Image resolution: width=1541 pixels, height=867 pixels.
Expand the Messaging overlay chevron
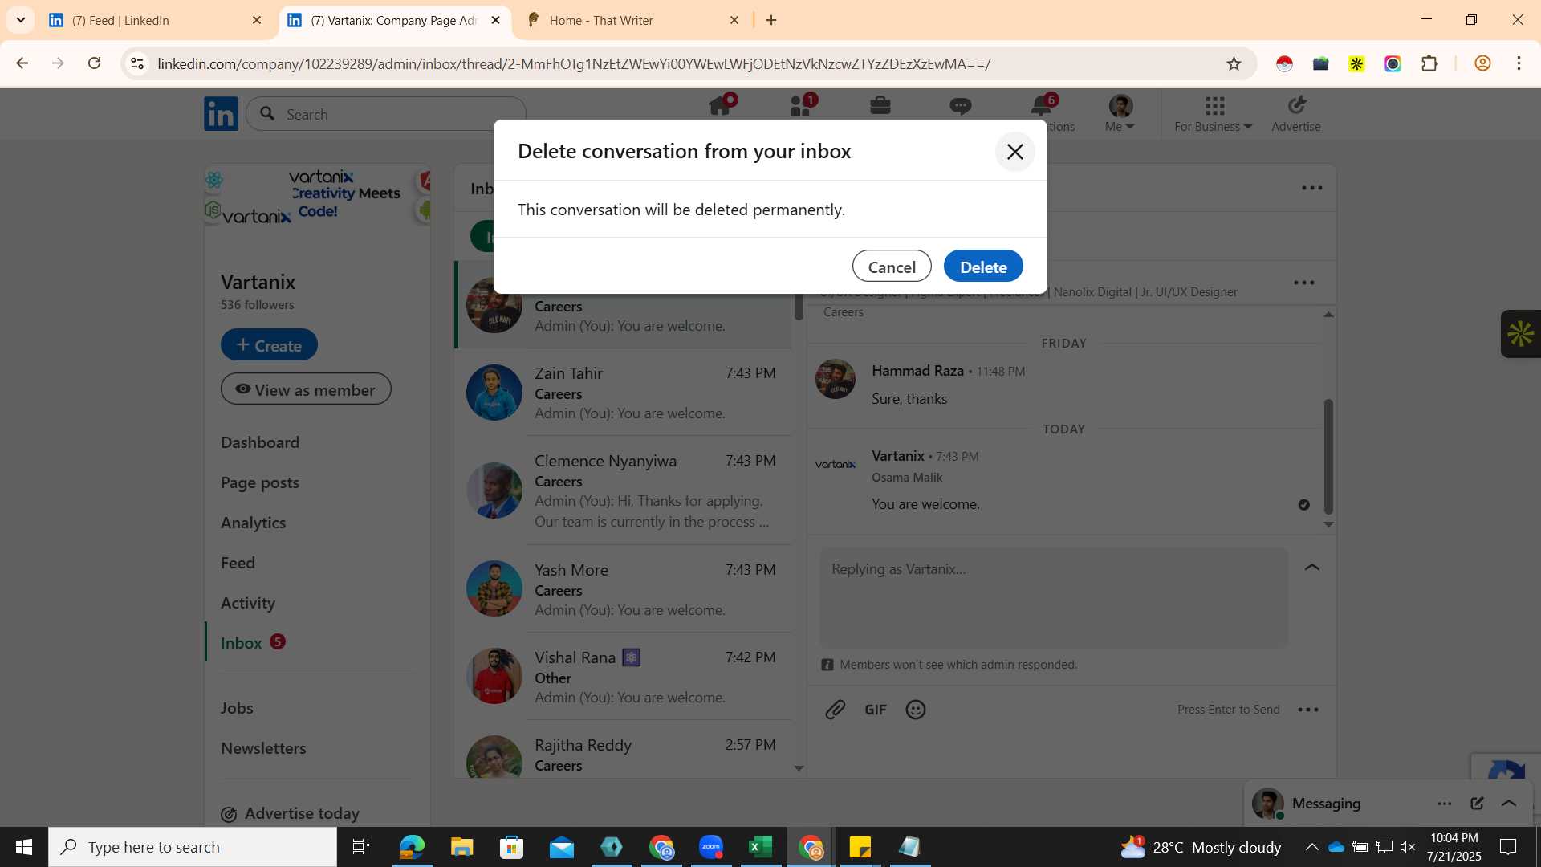point(1509,804)
